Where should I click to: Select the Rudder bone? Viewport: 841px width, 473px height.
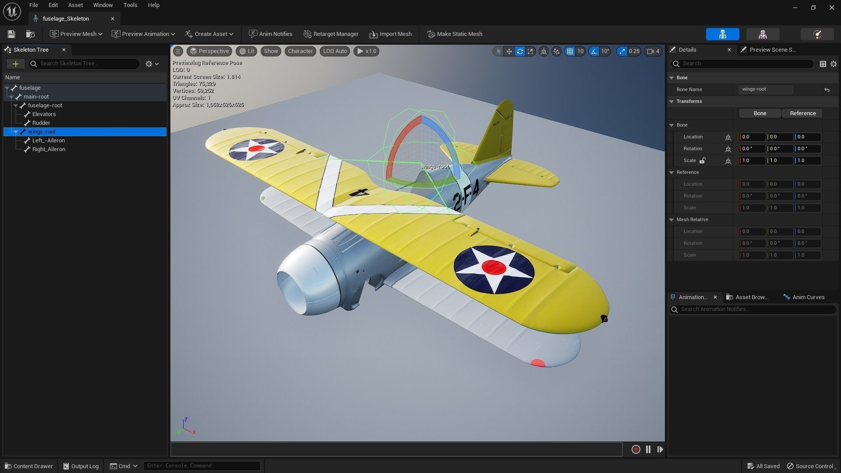(41, 123)
